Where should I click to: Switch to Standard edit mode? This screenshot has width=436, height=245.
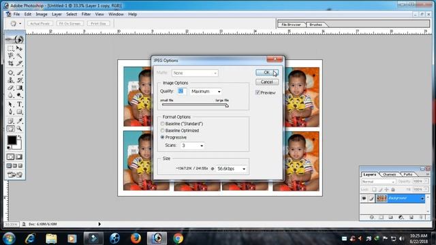11,157
